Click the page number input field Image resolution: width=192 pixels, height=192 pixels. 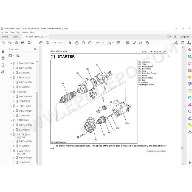55,43
